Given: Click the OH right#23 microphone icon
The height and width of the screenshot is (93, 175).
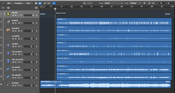Looking at the screenshot, I should 8,77.
